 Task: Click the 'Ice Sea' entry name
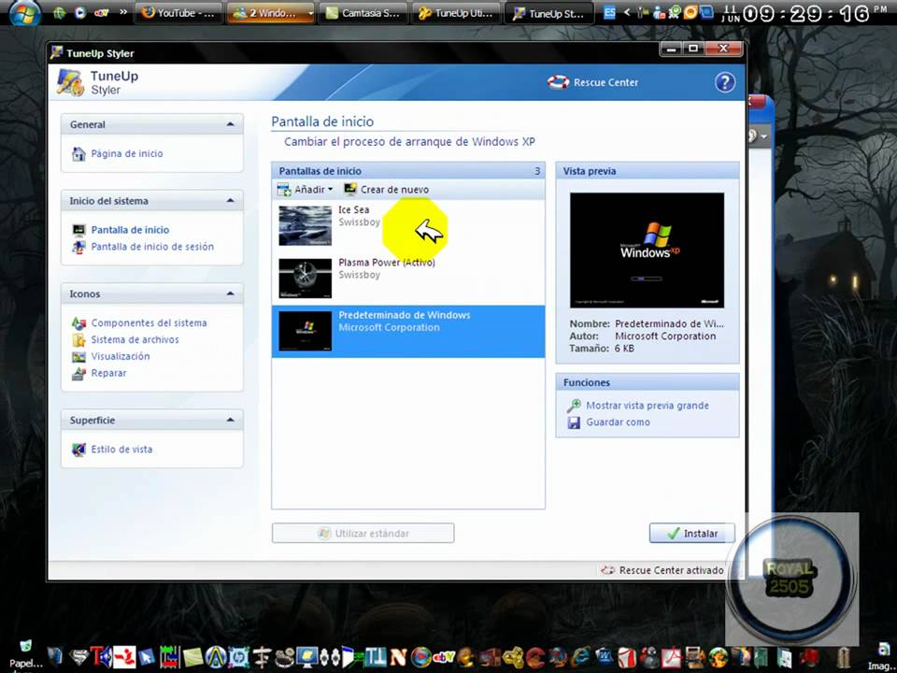[x=353, y=210]
